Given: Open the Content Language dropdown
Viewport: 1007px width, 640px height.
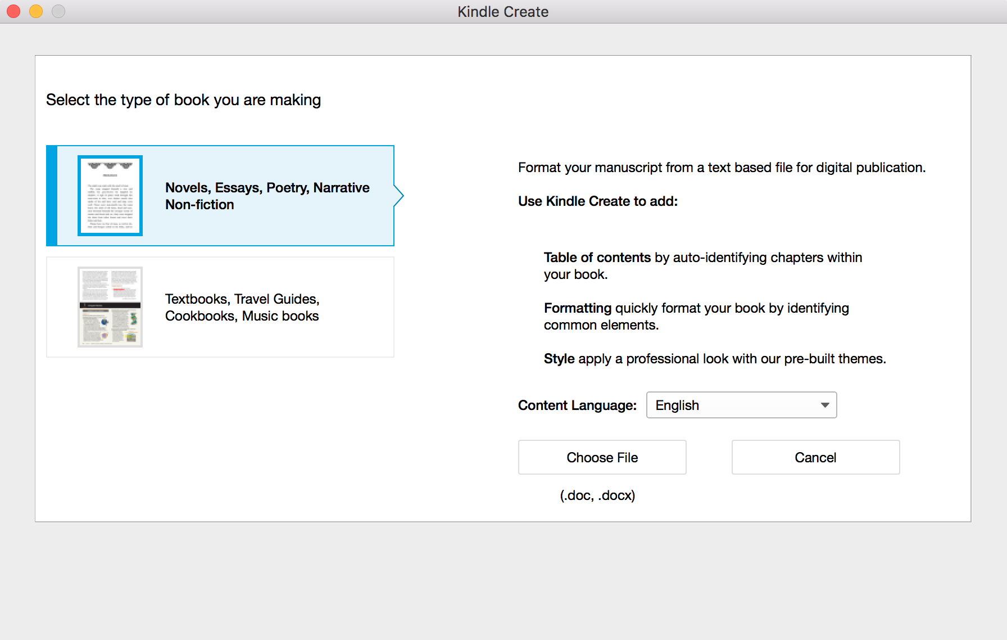Looking at the screenshot, I should pyautogui.click(x=741, y=405).
